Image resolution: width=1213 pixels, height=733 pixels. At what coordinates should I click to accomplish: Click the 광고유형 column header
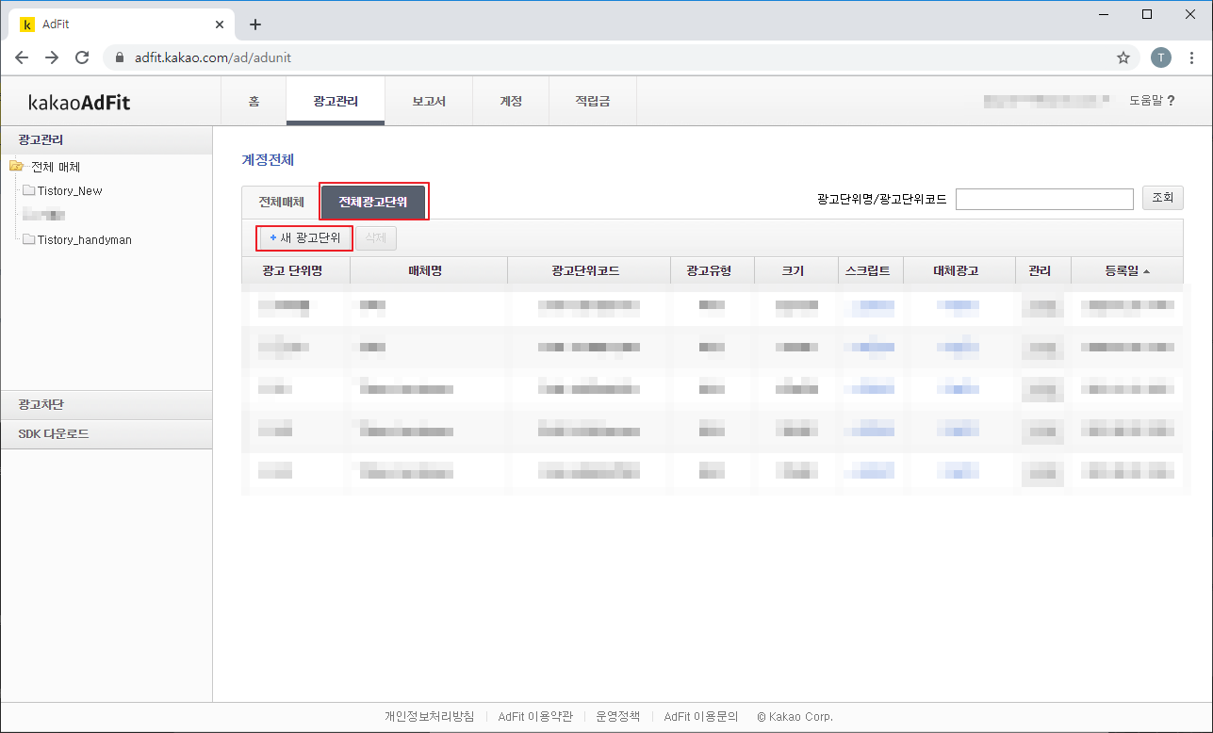point(713,270)
